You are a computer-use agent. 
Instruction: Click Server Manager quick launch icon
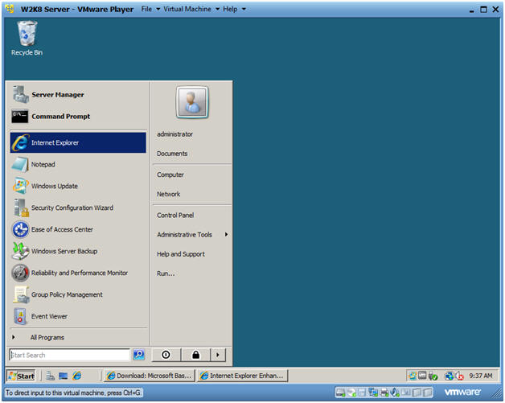click(50, 376)
